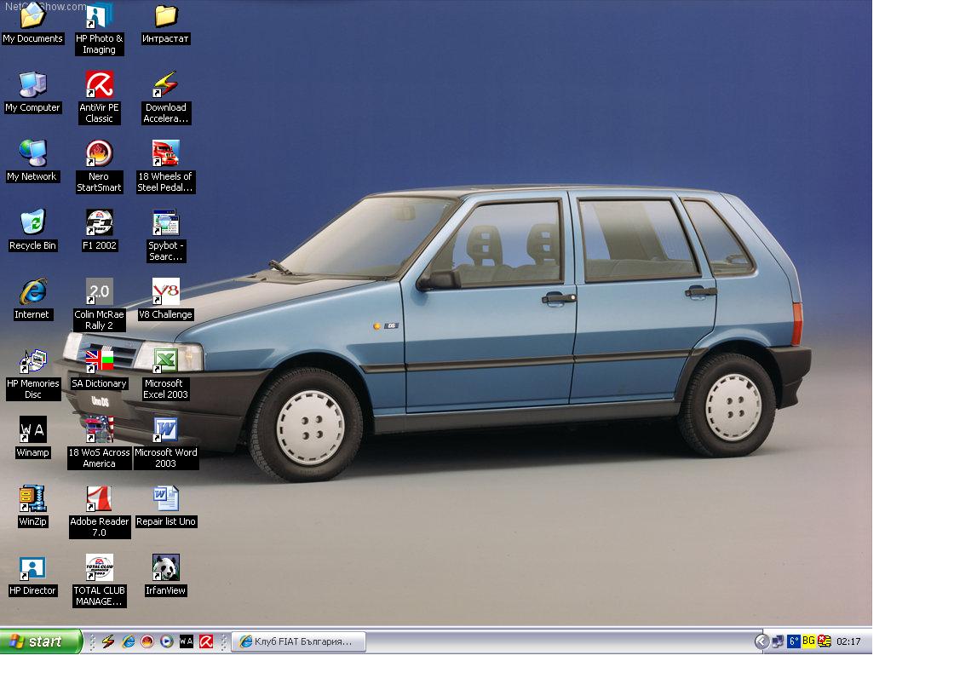Launch Colin McRae Rally 2 shortcut
This screenshot has height=690, width=954.
pos(99,292)
